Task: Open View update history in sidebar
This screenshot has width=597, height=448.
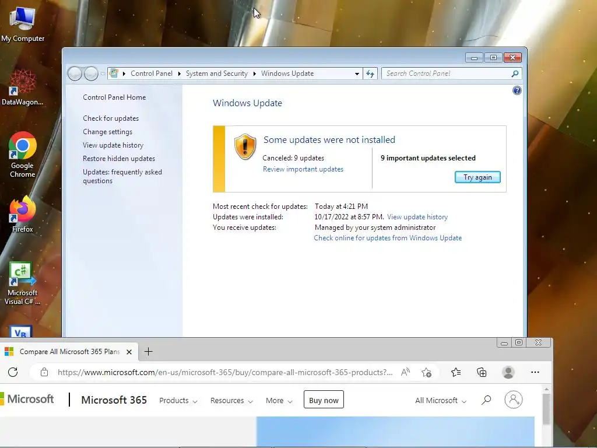Action: pyautogui.click(x=113, y=145)
